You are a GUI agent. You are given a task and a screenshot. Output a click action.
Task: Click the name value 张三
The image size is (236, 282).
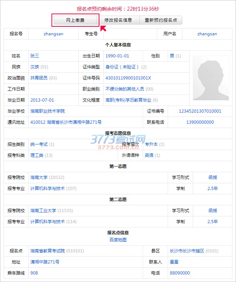coord(35,56)
